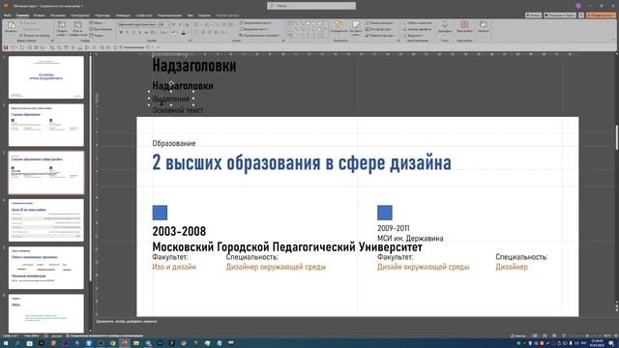The image size is (619, 348).
Task: Click Shape Effects (Эффекты фигуры)
Action: click(380, 35)
